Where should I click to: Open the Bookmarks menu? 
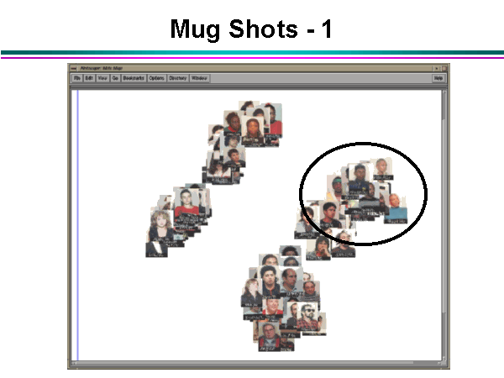[133, 78]
